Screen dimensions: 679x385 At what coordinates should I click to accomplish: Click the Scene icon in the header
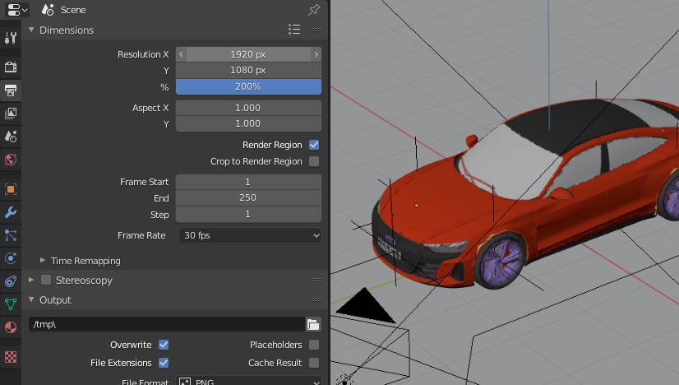48,10
